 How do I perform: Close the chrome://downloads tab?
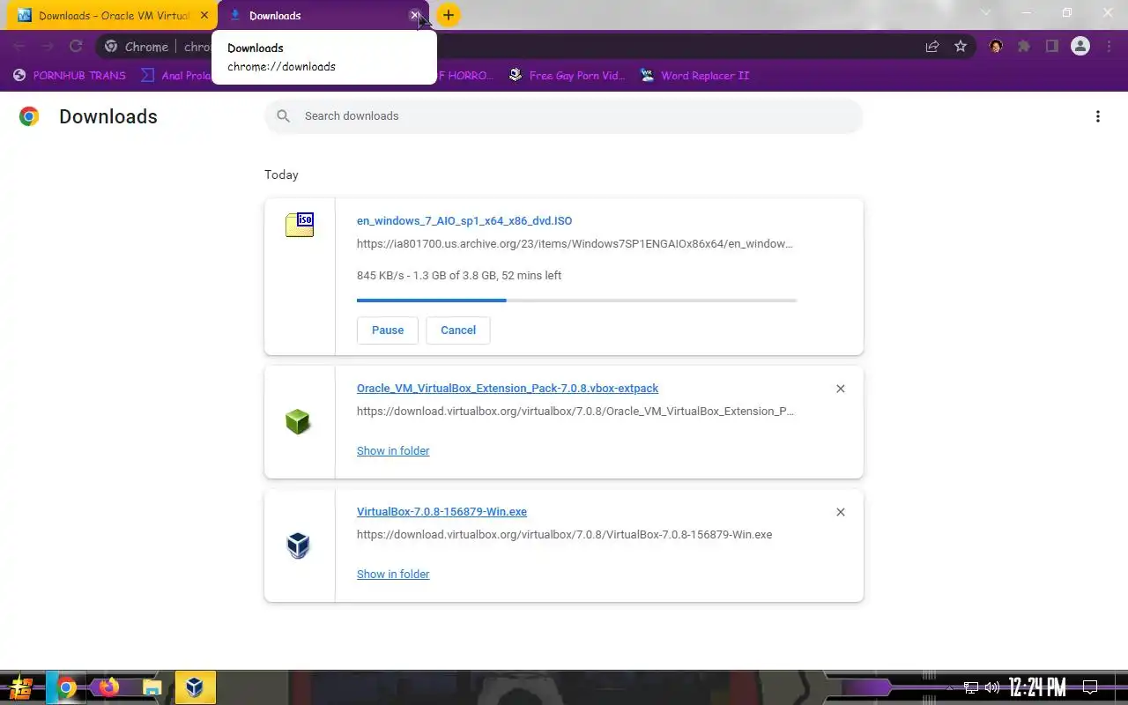[x=415, y=15]
